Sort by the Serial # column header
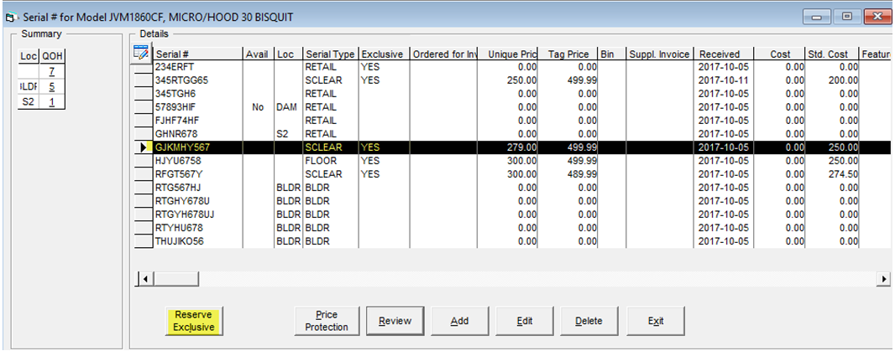 [x=198, y=54]
